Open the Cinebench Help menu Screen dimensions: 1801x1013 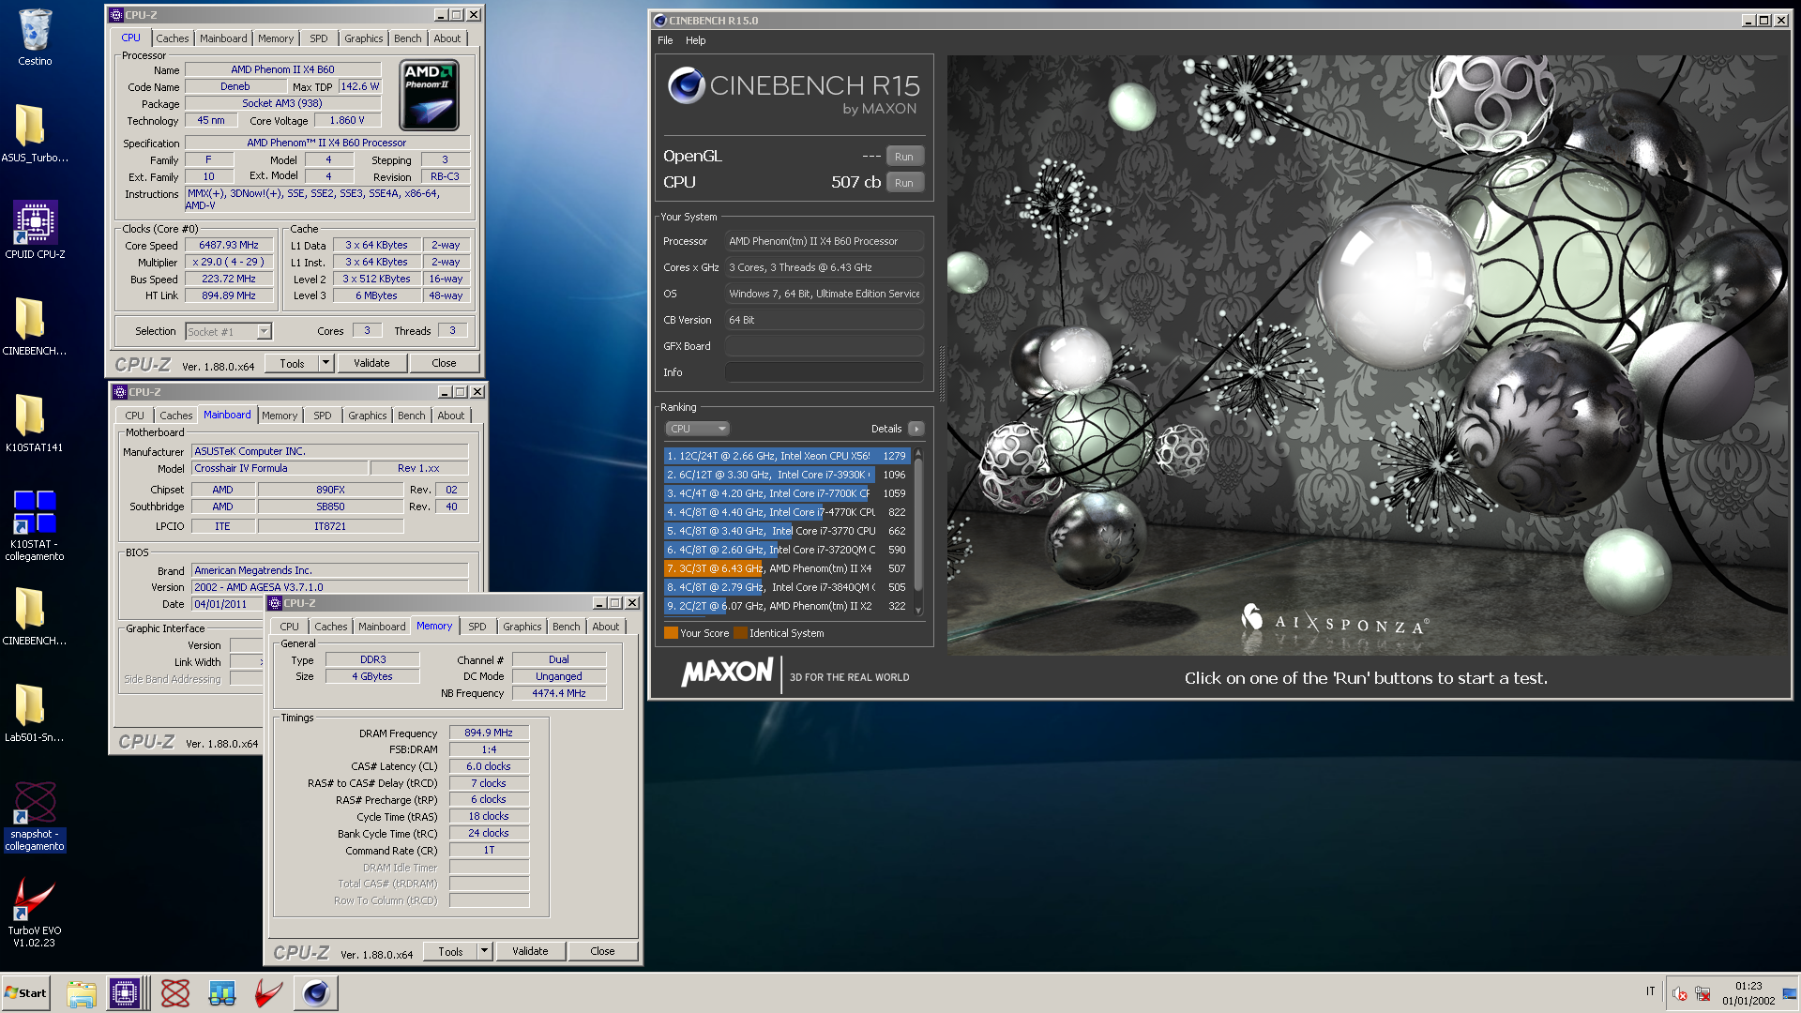click(x=695, y=40)
